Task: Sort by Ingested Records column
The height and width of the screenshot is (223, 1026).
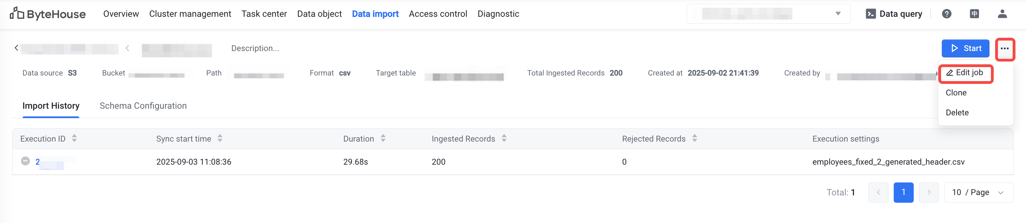Action: tap(504, 138)
